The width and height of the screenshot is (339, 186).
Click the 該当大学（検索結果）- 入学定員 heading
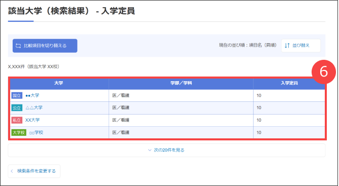(72, 11)
